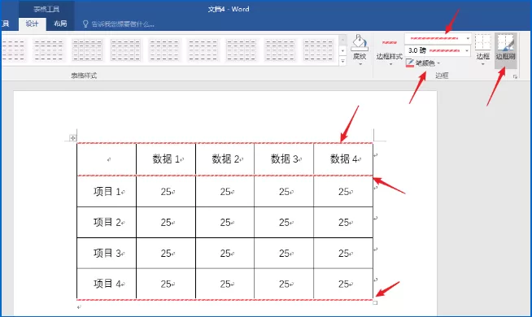Open the 底纹 shading paint bucket
532x317 pixels.
click(360, 43)
